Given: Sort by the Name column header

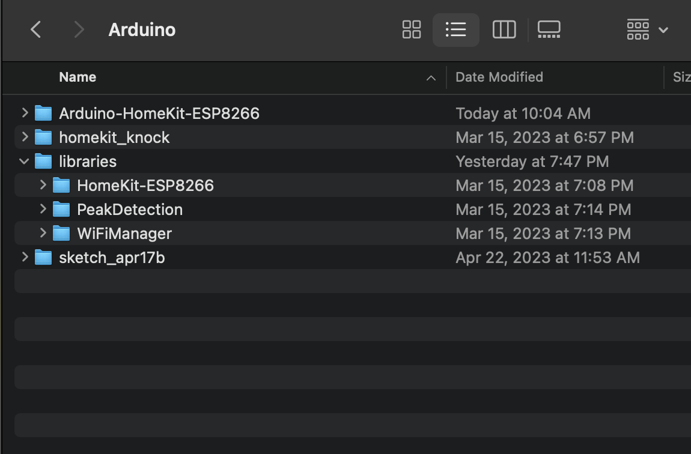Looking at the screenshot, I should 78,77.
